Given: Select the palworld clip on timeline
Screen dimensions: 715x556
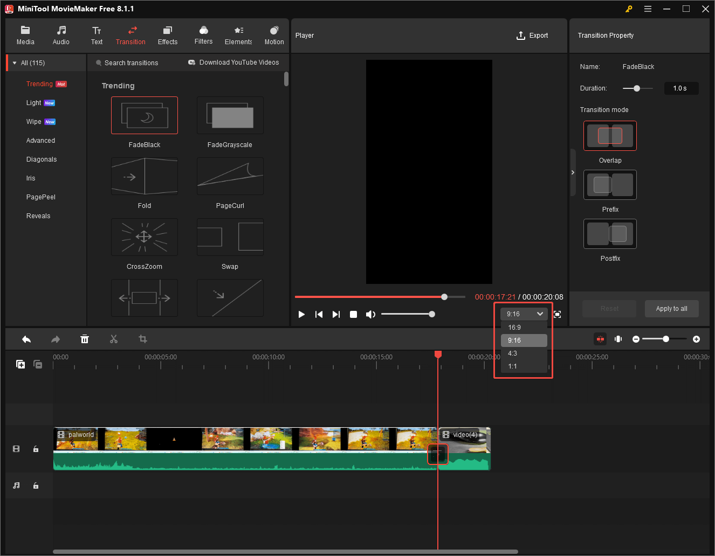Looking at the screenshot, I should point(245,448).
